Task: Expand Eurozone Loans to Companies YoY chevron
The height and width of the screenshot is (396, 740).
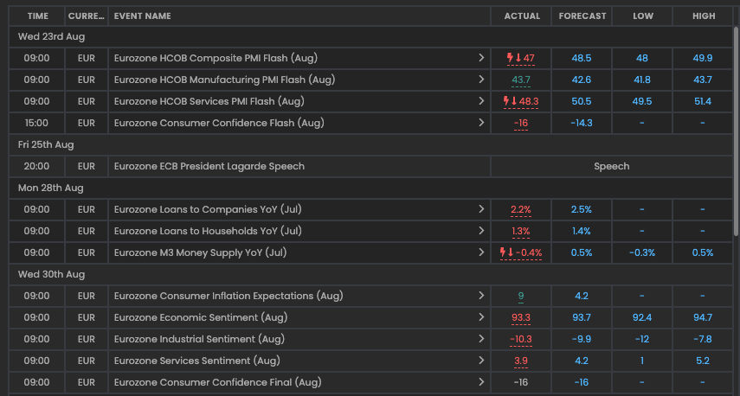Action: [481, 209]
